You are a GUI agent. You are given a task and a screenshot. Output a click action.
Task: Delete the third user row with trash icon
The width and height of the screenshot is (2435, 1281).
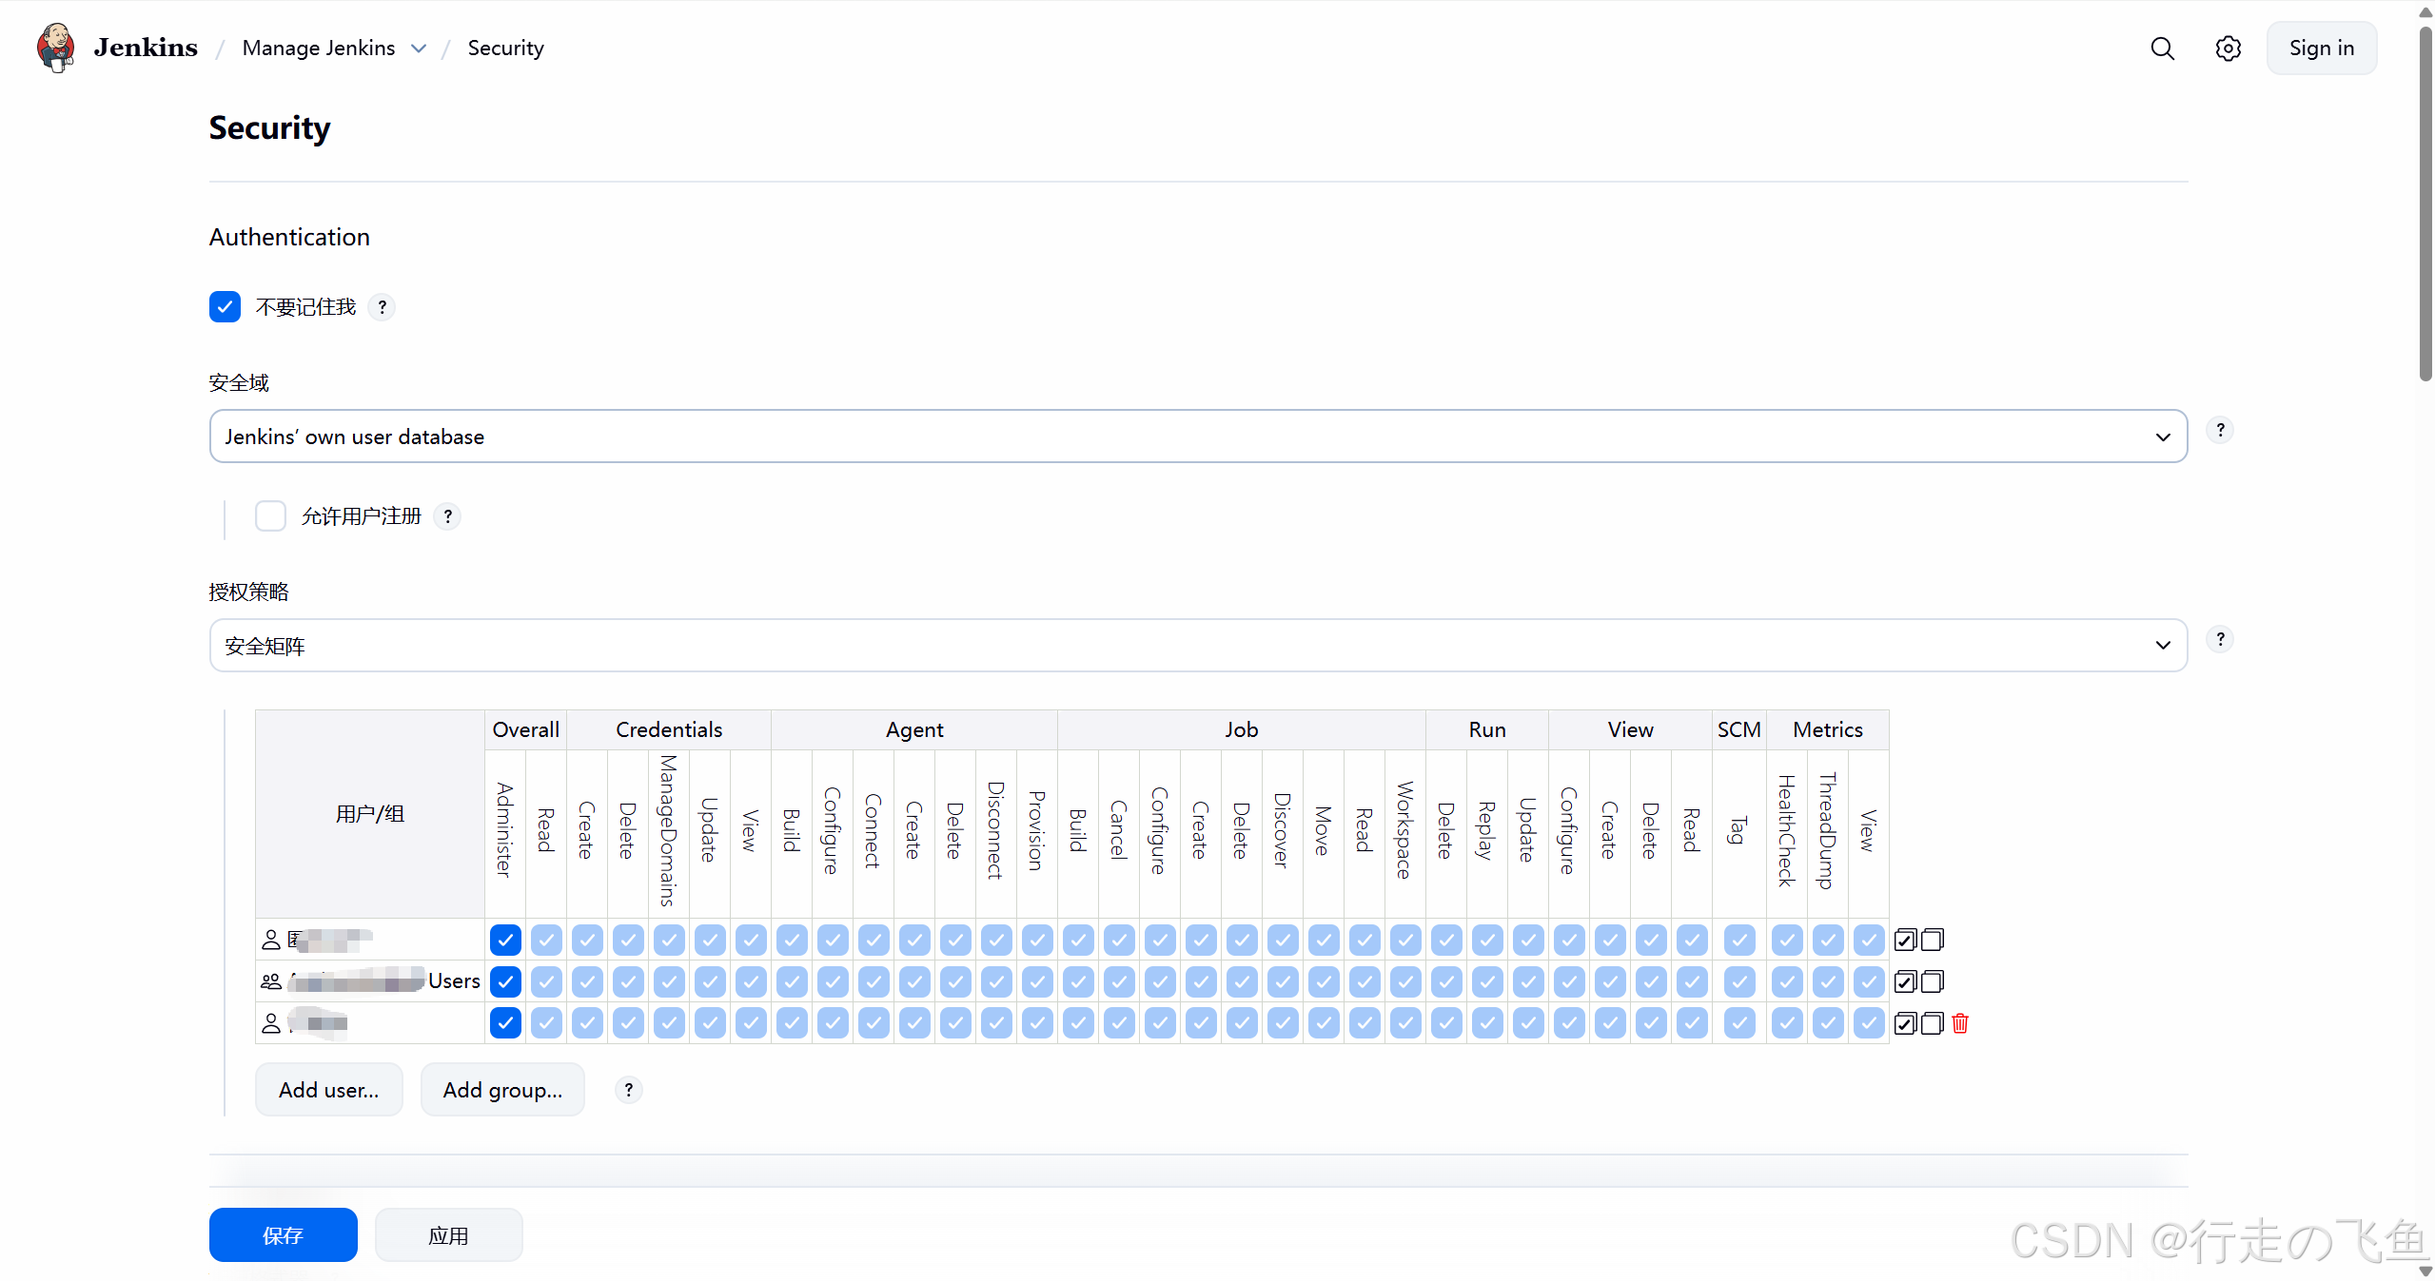click(1960, 1023)
